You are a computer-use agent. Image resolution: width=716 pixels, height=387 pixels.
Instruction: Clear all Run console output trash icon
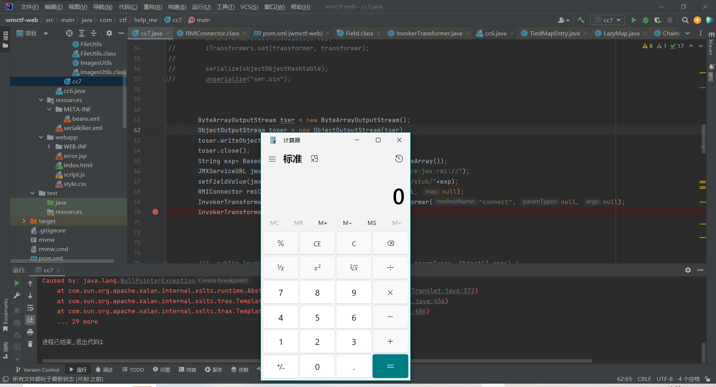[x=30, y=344]
